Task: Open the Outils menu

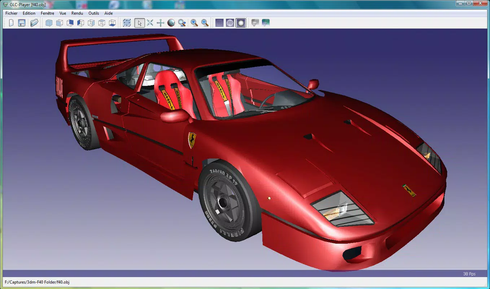Action: (x=94, y=13)
